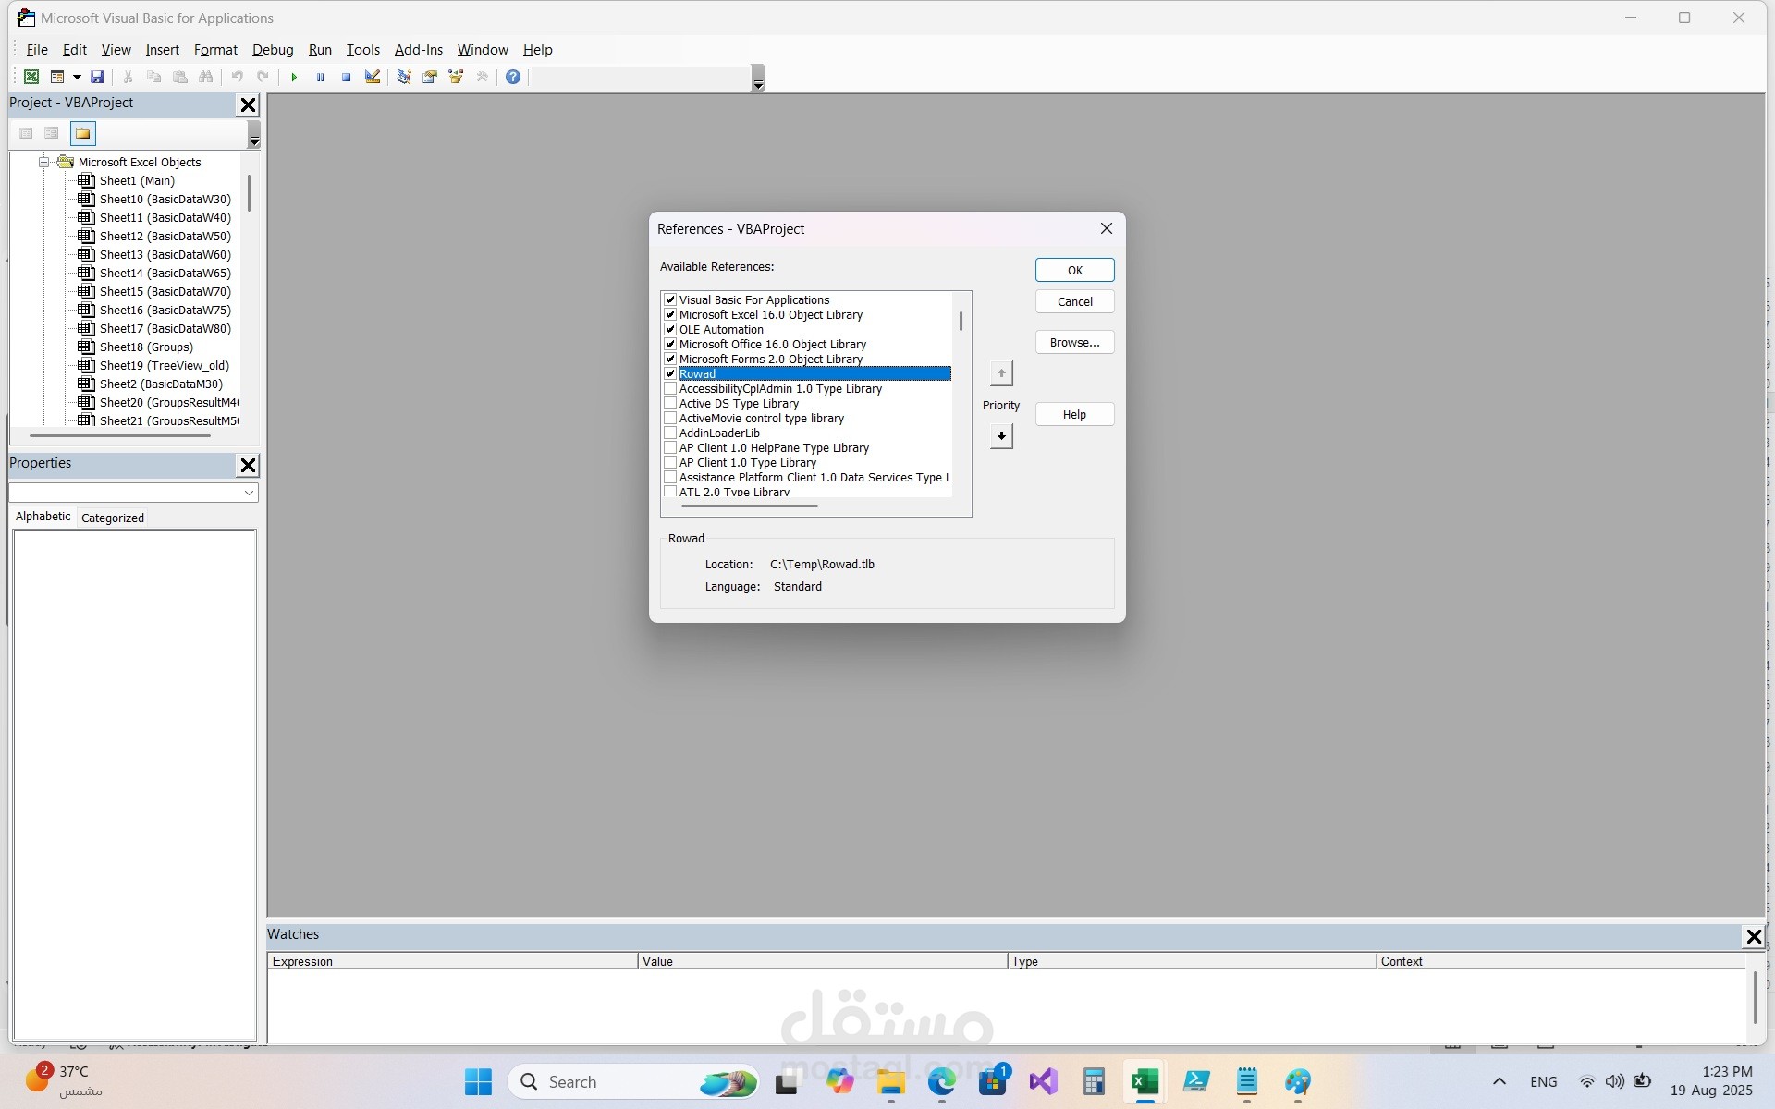1775x1109 pixels.
Task: Switch to Categorized properties tab
Action: click(x=113, y=518)
